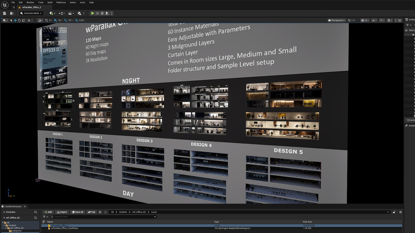Click the Skip/advance frame button
Viewport: 415px width, 233px height.
pos(97,13)
